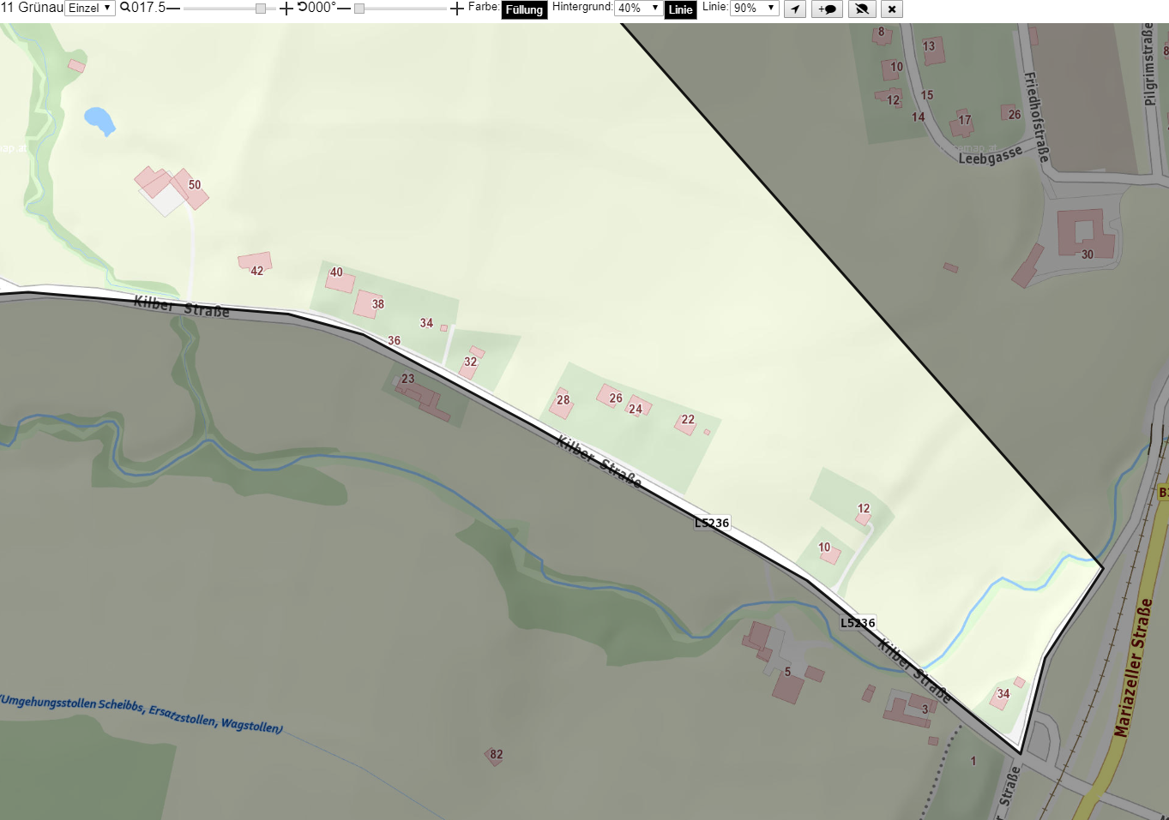Click the add comment speech bubble icon
1169x820 pixels.
coord(827,9)
